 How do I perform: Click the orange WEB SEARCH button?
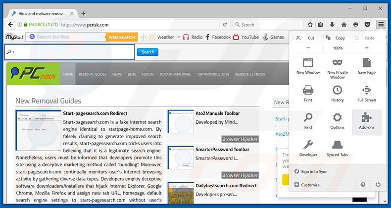[122, 37]
